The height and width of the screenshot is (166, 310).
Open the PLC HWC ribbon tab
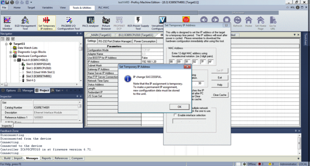click(x=104, y=8)
